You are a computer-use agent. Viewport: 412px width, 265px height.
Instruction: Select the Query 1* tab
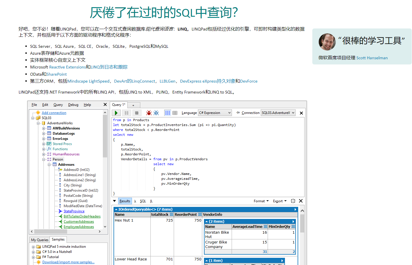pyautogui.click(x=119, y=105)
